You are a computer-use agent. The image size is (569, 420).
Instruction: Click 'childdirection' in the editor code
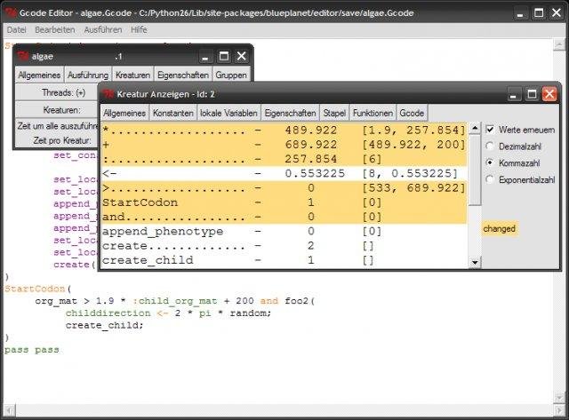pos(108,313)
